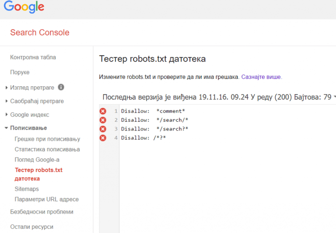Click the error icon on line 1
Image resolution: width=336 pixels, height=233 pixels.
(103, 111)
